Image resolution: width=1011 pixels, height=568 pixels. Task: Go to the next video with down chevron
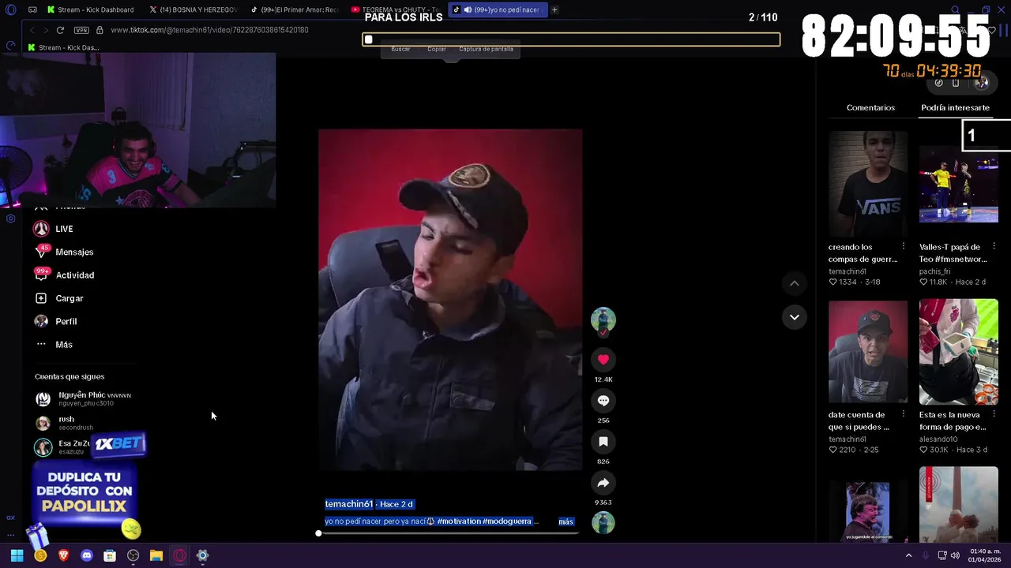coord(795,317)
